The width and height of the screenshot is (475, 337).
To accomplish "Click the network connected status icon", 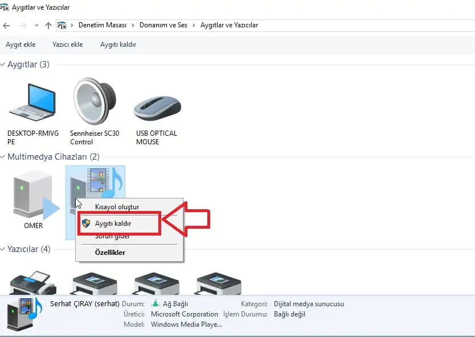I will tap(155, 303).
